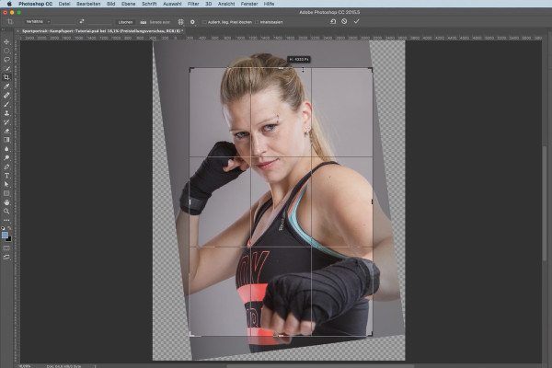Reset the crop box with the undo arrow icon
This screenshot has height=368, width=552.
pyautogui.click(x=333, y=21)
